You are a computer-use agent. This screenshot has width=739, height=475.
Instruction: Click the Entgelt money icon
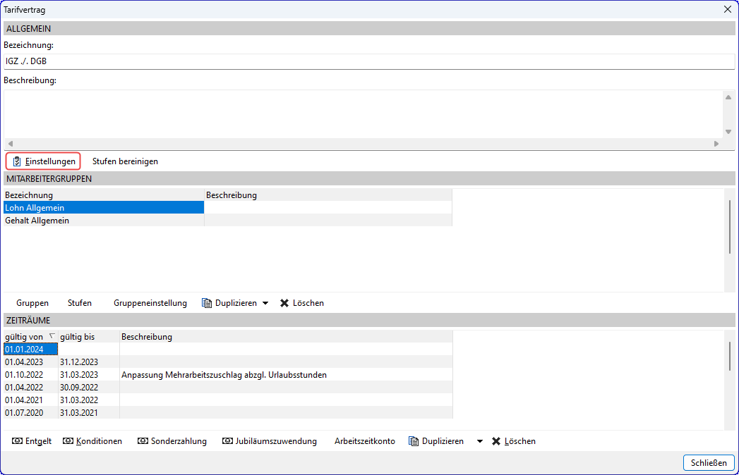click(x=18, y=441)
